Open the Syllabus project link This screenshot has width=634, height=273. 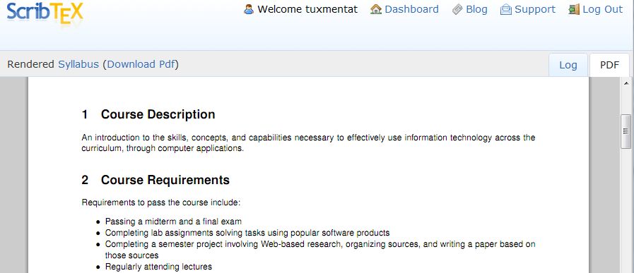[x=78, y=64]
